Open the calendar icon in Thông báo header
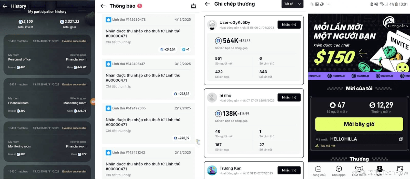The width and height of the screenshot is (410, 179). tap(193, 6)
